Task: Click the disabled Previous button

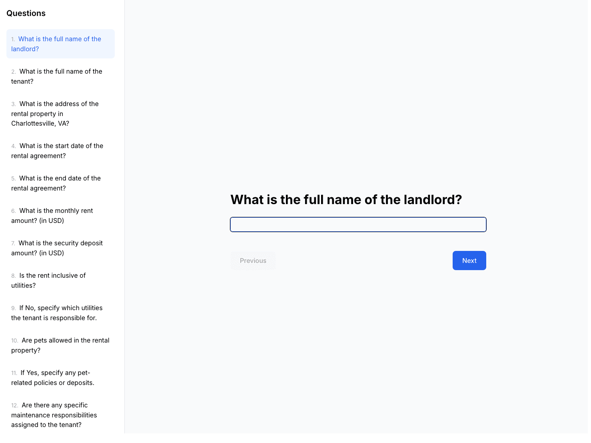Action: coord(253,261)
